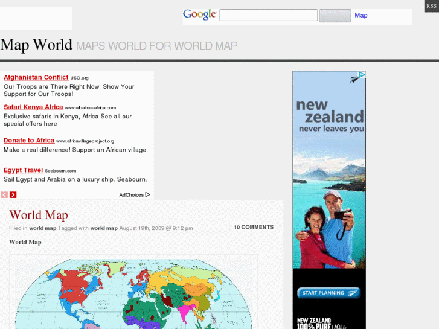Click the 100% Pure New Zealand logo

click(x=322, y=324)
